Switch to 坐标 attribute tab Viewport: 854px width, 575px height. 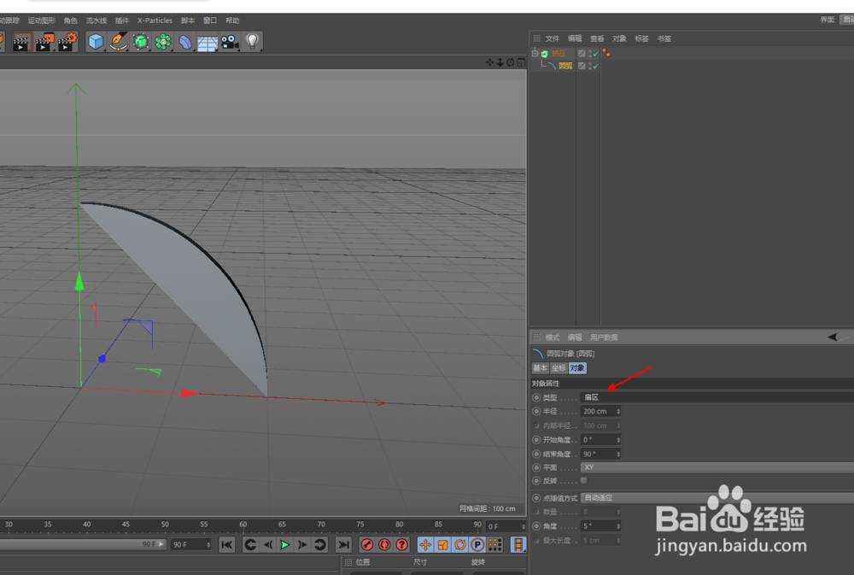pyautogui.click(x=559, y=368)
